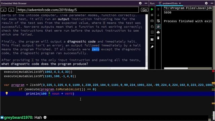
Task: Click highlighted word zero in page
Action: coord(95,49)
